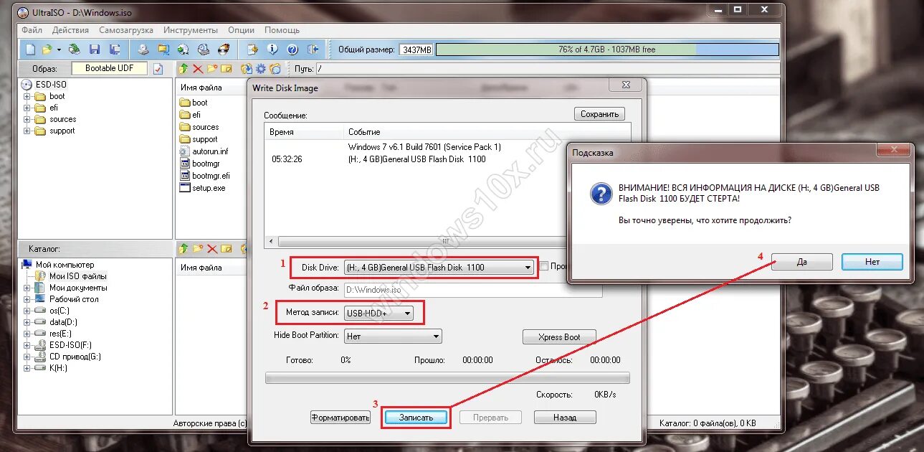Screen dimensions: 924x452
Task: Click the Add Files toolbar icon
Action: [x=252, y=50]
